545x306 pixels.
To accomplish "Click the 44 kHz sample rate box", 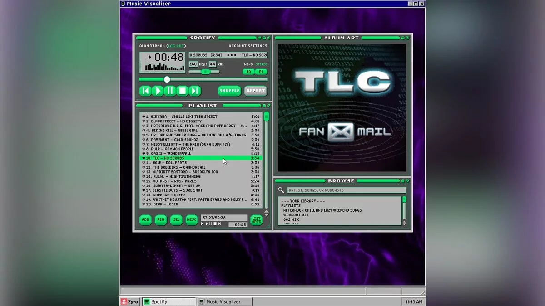I will pos(212,64).
